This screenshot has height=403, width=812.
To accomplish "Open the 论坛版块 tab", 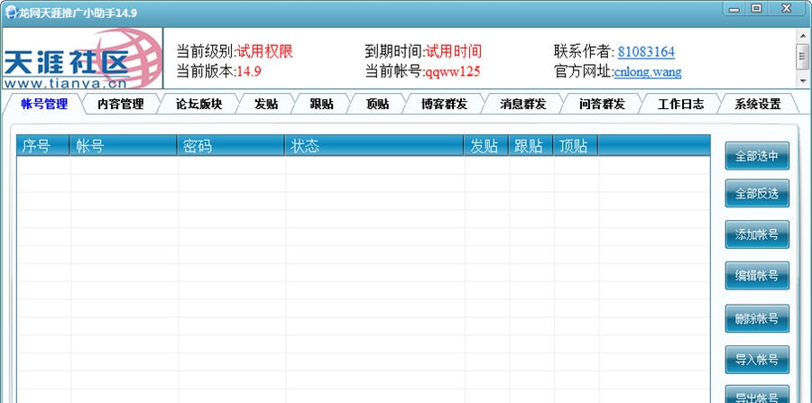I will (x=198, y=104).
